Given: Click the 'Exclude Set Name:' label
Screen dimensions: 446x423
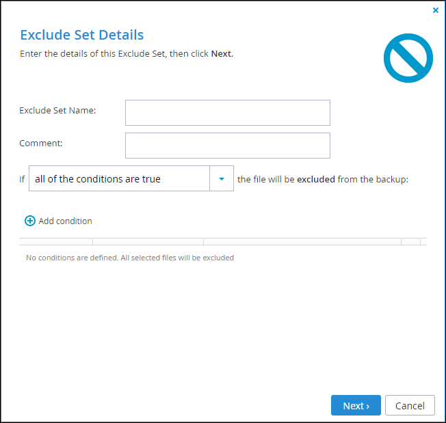Looking at the screenshot, I should 57,110.
